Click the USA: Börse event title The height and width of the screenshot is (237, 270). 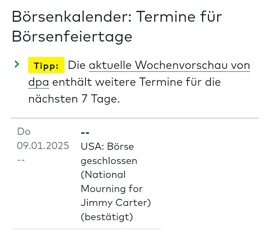(x=107, y=146)
